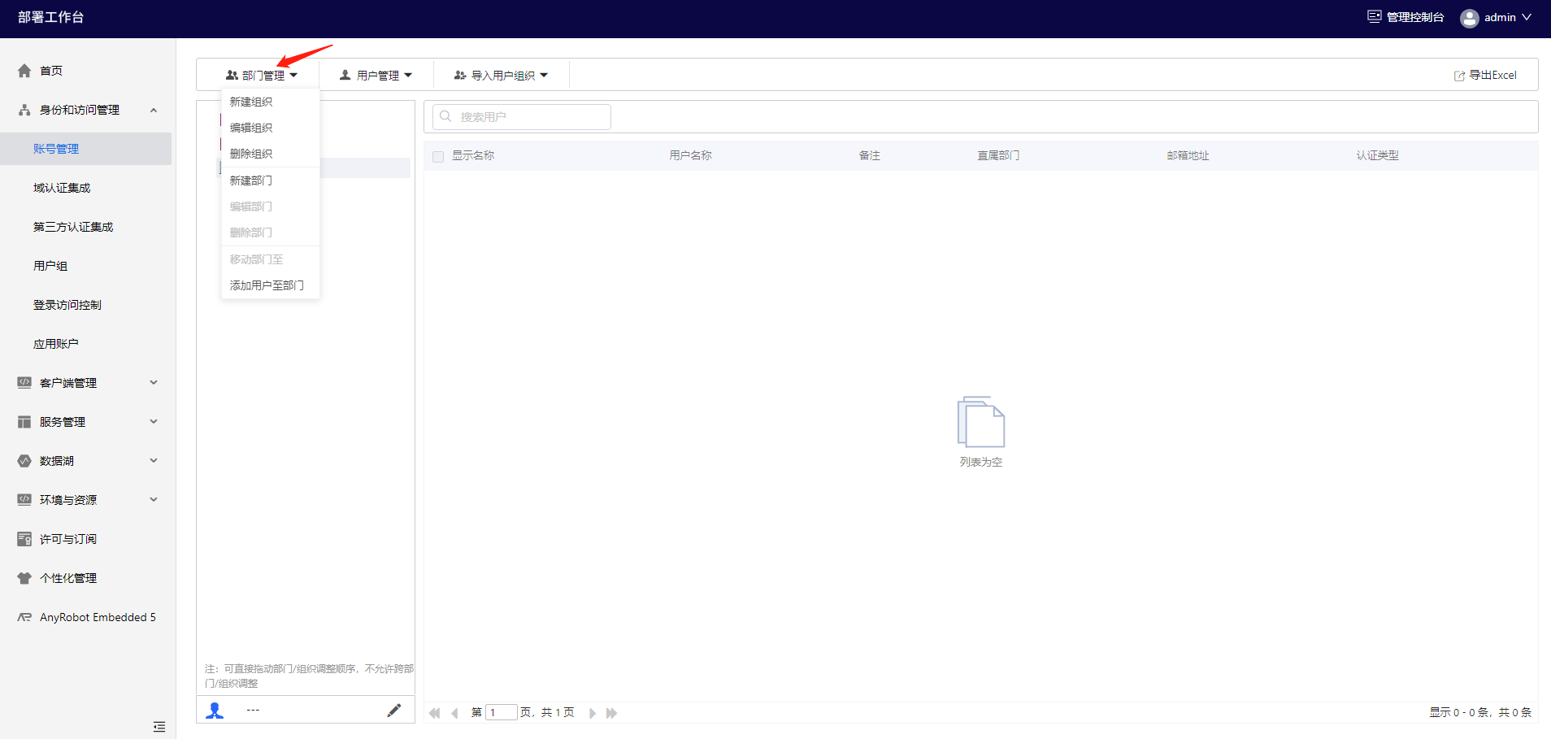The width and height of the screenshot is (1551, 739).
Task: Select 删除组织 from the dropdown menu
Action: [x=270, y=154]
